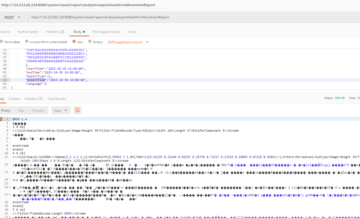This screenshot has width=360, height=218.
Task: Open the Pre-request Script tab
Action: (x=107, y=32)
